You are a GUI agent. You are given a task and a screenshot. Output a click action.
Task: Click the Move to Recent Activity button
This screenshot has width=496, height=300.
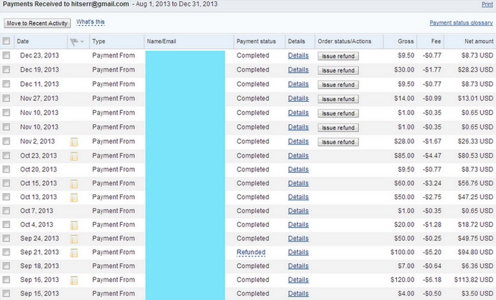pos(38,23)
